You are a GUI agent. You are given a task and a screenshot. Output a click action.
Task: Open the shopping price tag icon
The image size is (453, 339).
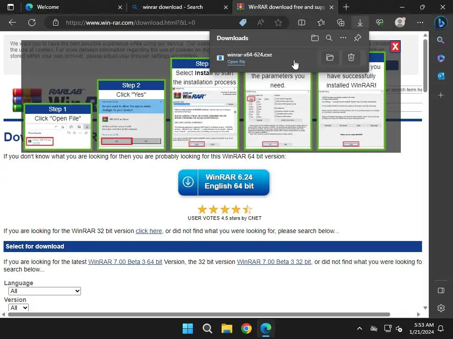point(243,23)
